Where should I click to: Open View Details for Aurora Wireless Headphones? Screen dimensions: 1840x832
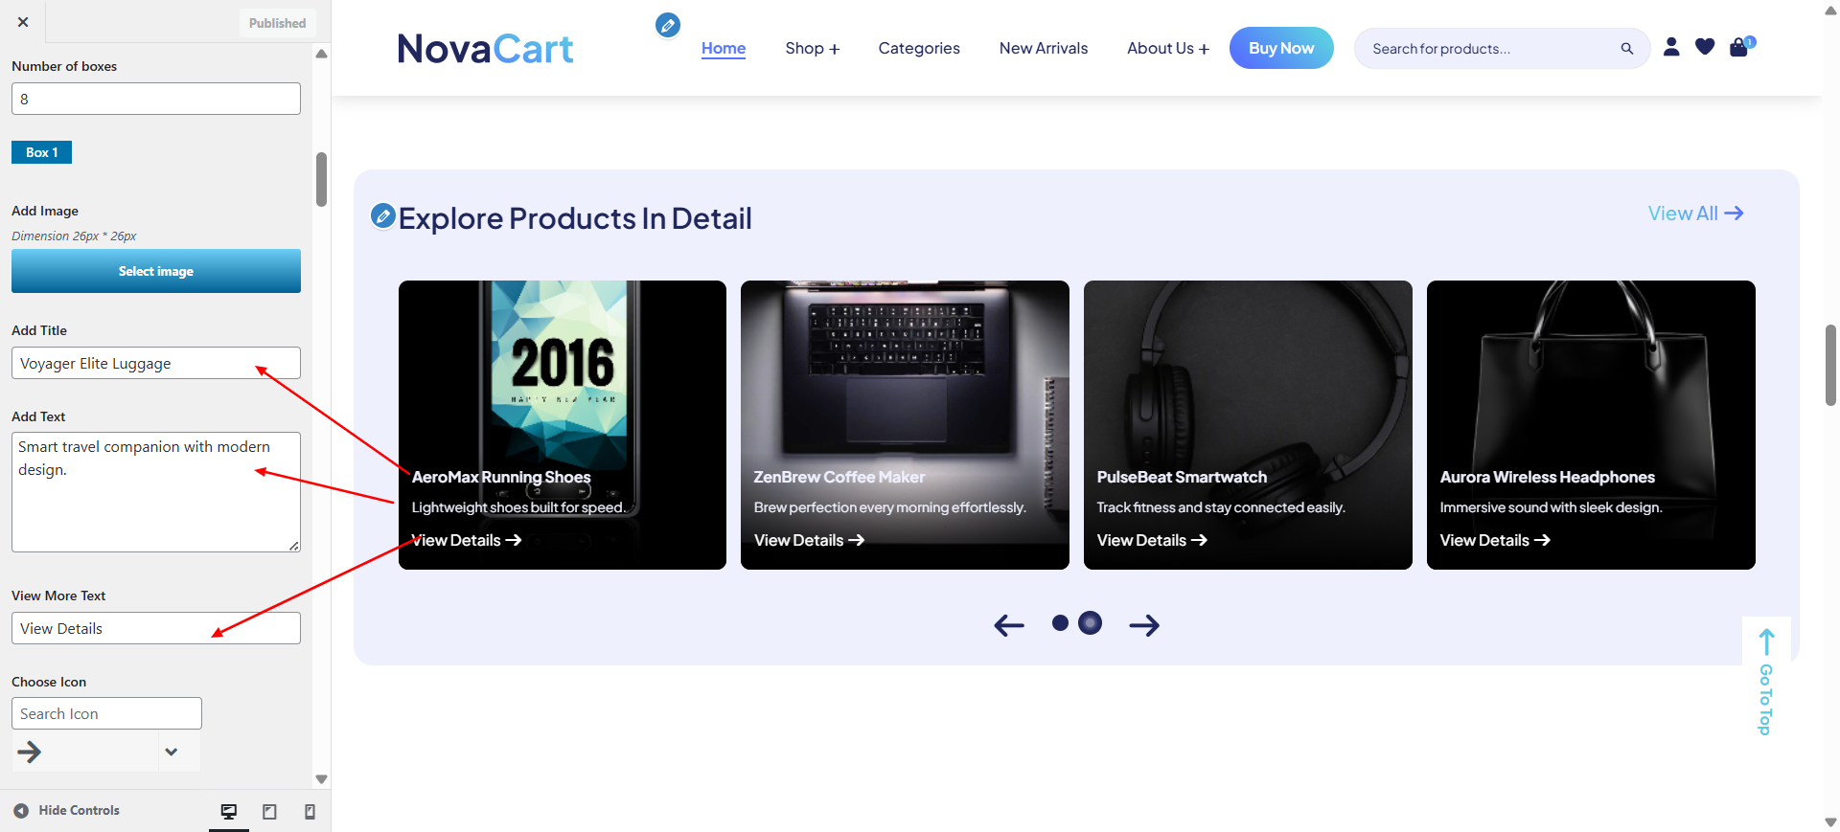click(1495, 540)
